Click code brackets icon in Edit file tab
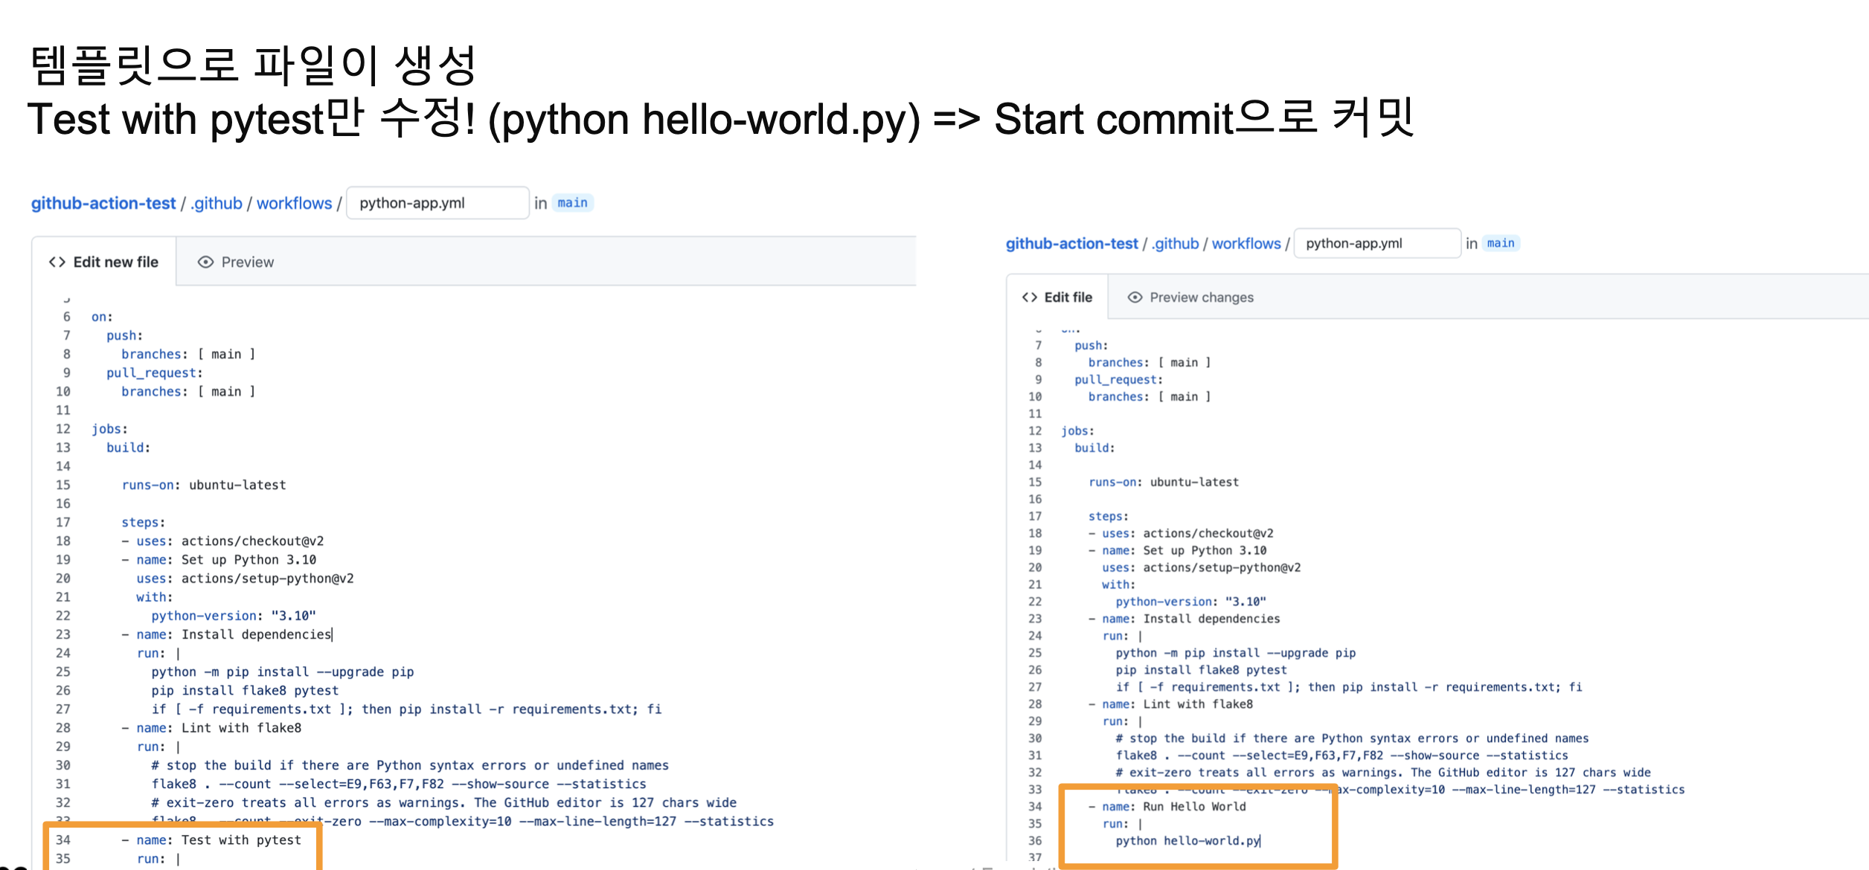Screen dimensions: 1869x870 coord(1030,297)
